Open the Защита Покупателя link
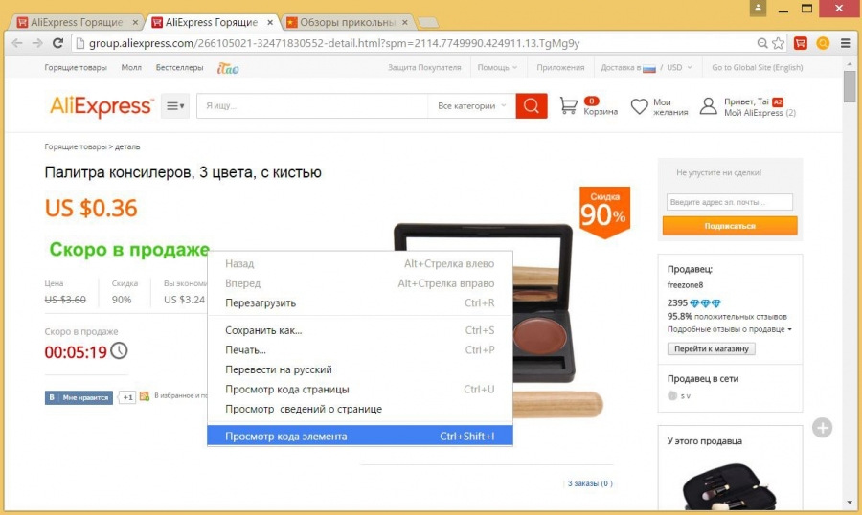This screenshot has height=515, width=862. (x=424, y=68)
